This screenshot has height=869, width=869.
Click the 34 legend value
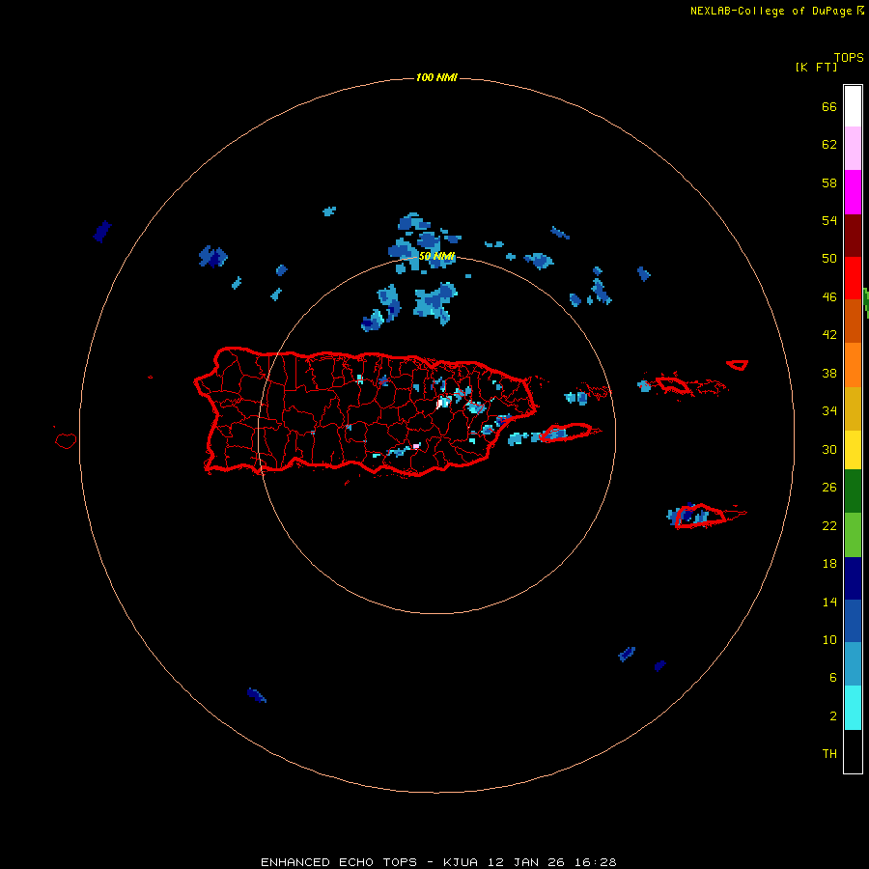point(829,411)
